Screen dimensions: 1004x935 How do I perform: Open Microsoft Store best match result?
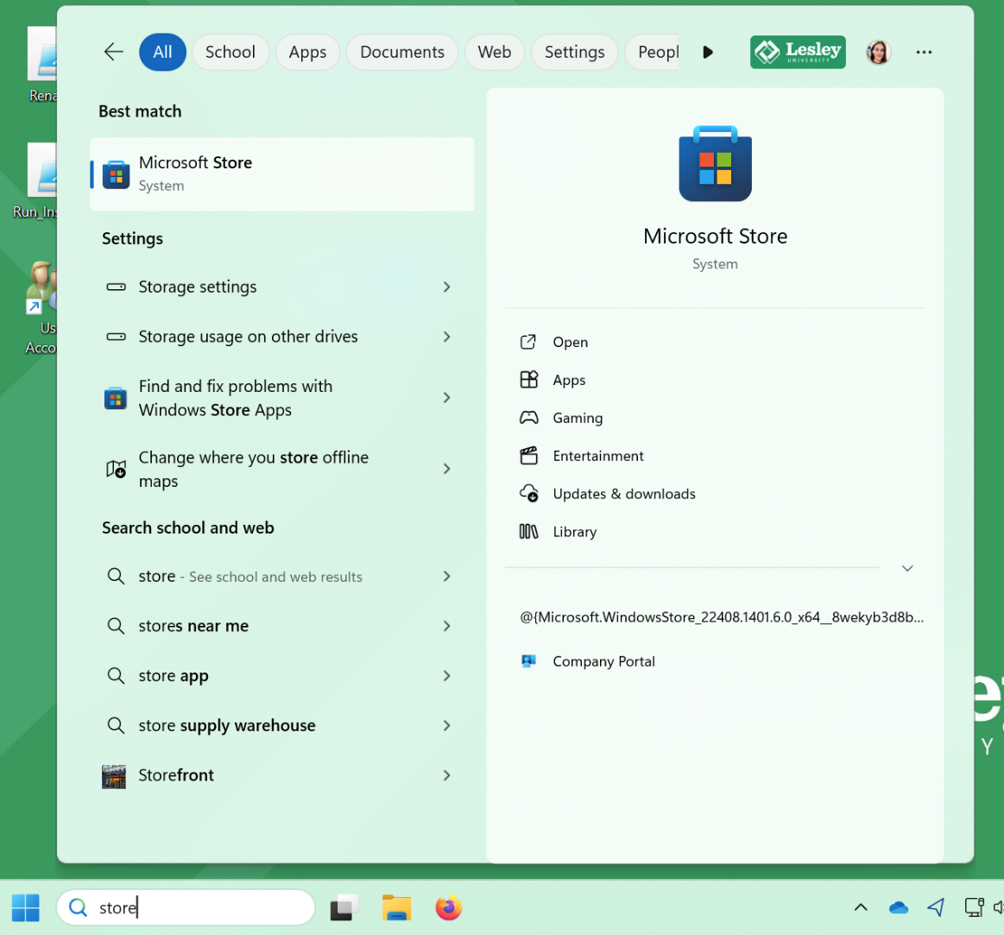click(281, 174)
